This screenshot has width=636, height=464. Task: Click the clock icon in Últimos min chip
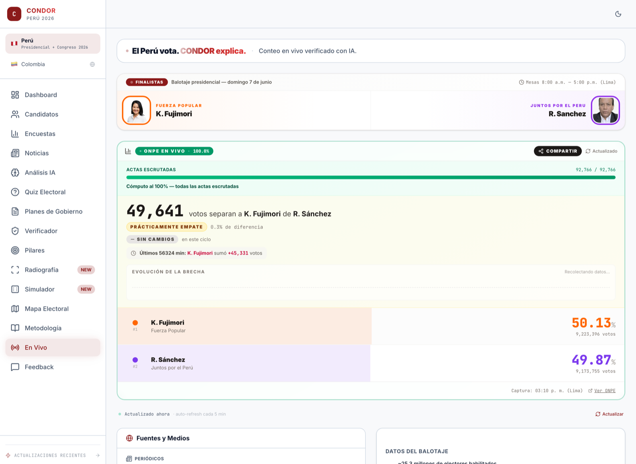[134, 253]
